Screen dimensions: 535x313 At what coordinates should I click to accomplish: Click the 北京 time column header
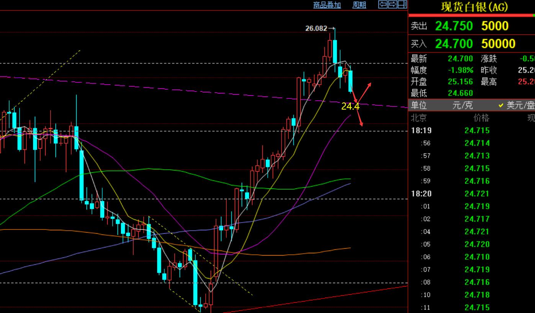click(419, 118)
